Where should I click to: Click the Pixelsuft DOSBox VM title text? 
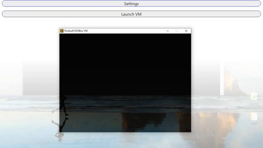(76, 31)
